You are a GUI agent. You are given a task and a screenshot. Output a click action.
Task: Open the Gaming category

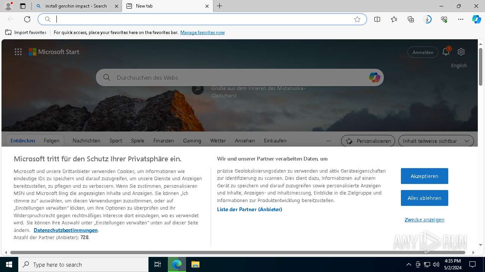(192, 141)
